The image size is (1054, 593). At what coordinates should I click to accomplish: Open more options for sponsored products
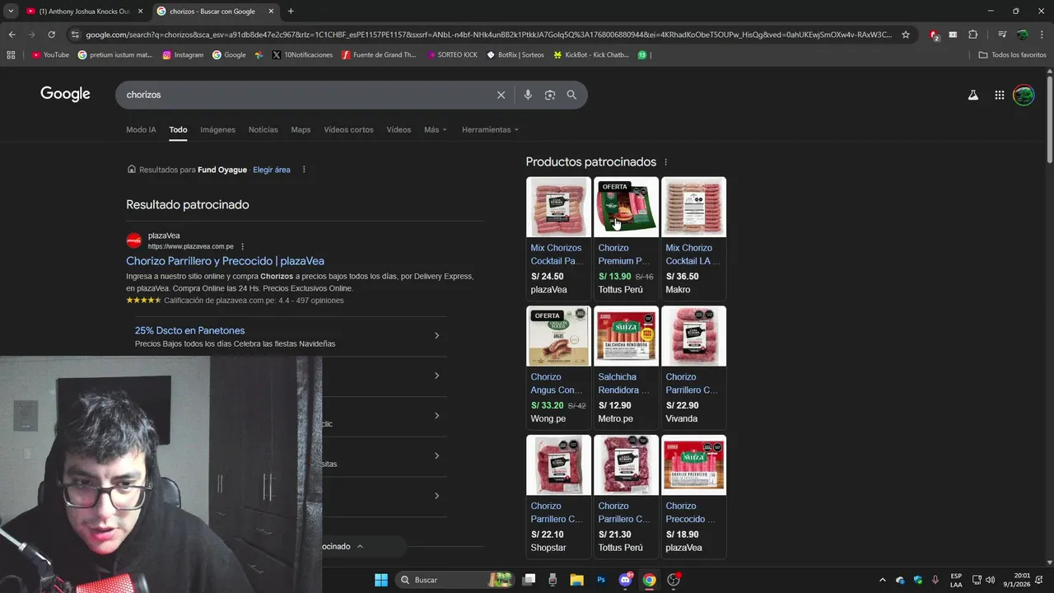[x=666, y=162]
